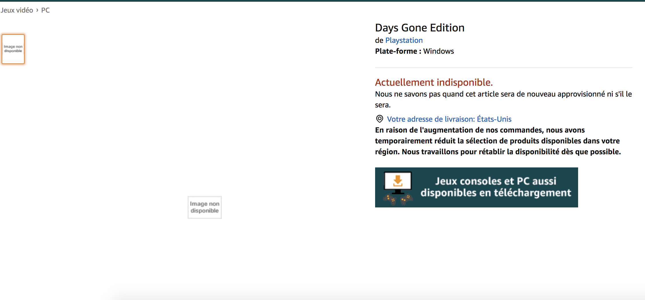Screen dimensions: 645x300
Task: Click the restock uncertainty message
Action: (503, 94)
